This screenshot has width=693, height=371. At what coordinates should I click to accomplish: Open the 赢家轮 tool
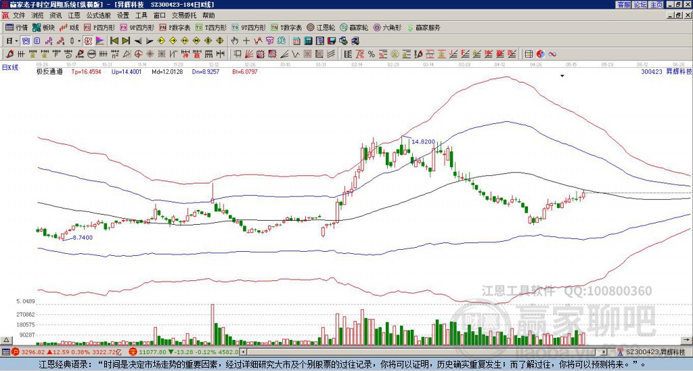tap(354, 27)
